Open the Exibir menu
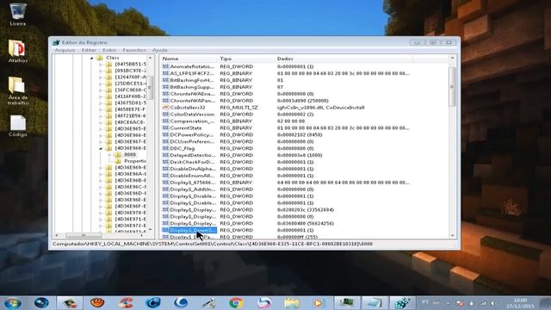Screen dimensions: 551x310 109,50
